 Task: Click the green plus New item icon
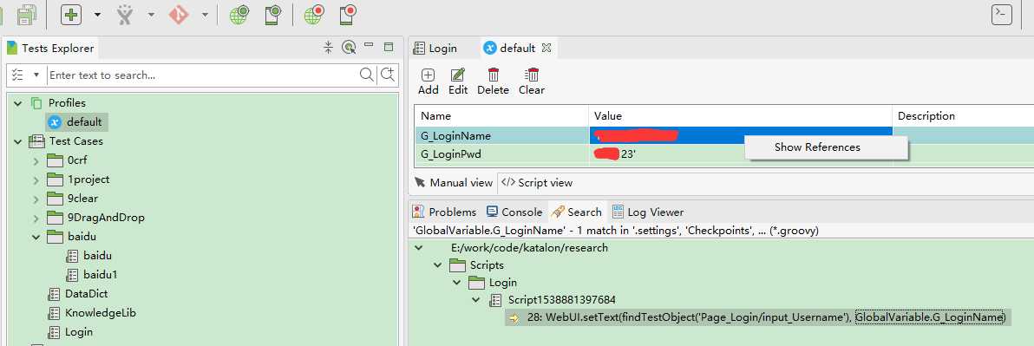coord(70,15)
